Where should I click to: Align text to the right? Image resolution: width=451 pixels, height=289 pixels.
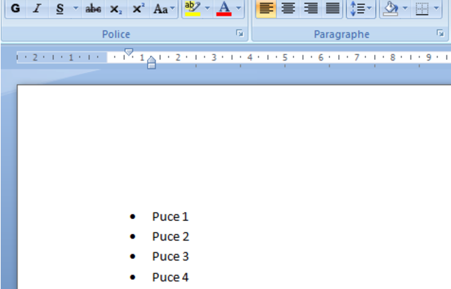pos(310,9)
